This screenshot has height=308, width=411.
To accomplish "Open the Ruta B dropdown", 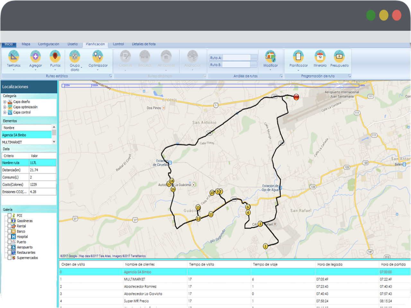I will pyautogui.click(x=254, y=65).
